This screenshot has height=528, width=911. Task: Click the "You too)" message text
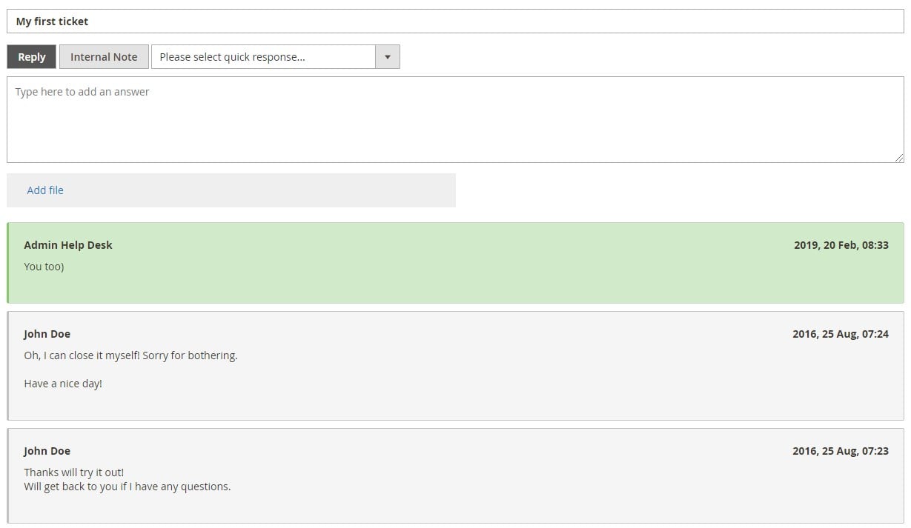click(x=44, y=267)
